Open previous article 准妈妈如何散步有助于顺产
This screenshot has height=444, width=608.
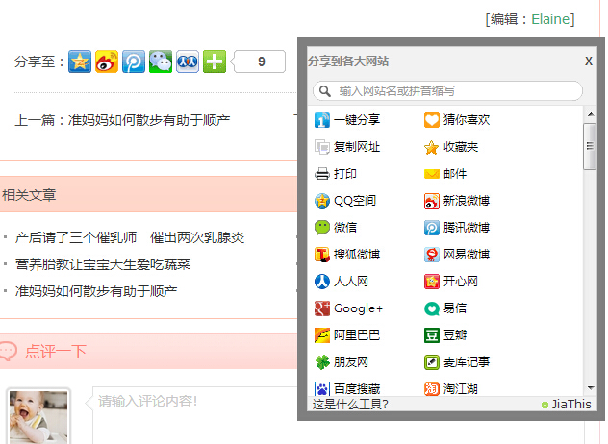pyautogui.click(x=149, y=120)
